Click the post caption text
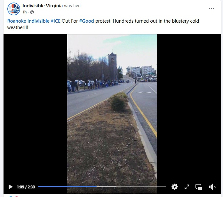Viewport: 223px width, 197px height. (x=103, y=24)
